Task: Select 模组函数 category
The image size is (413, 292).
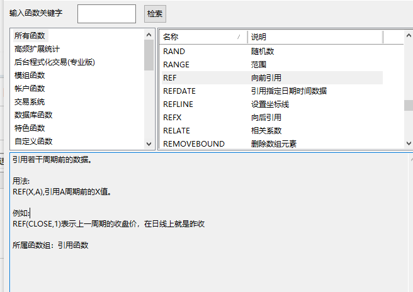Action: tap(30, 76)
